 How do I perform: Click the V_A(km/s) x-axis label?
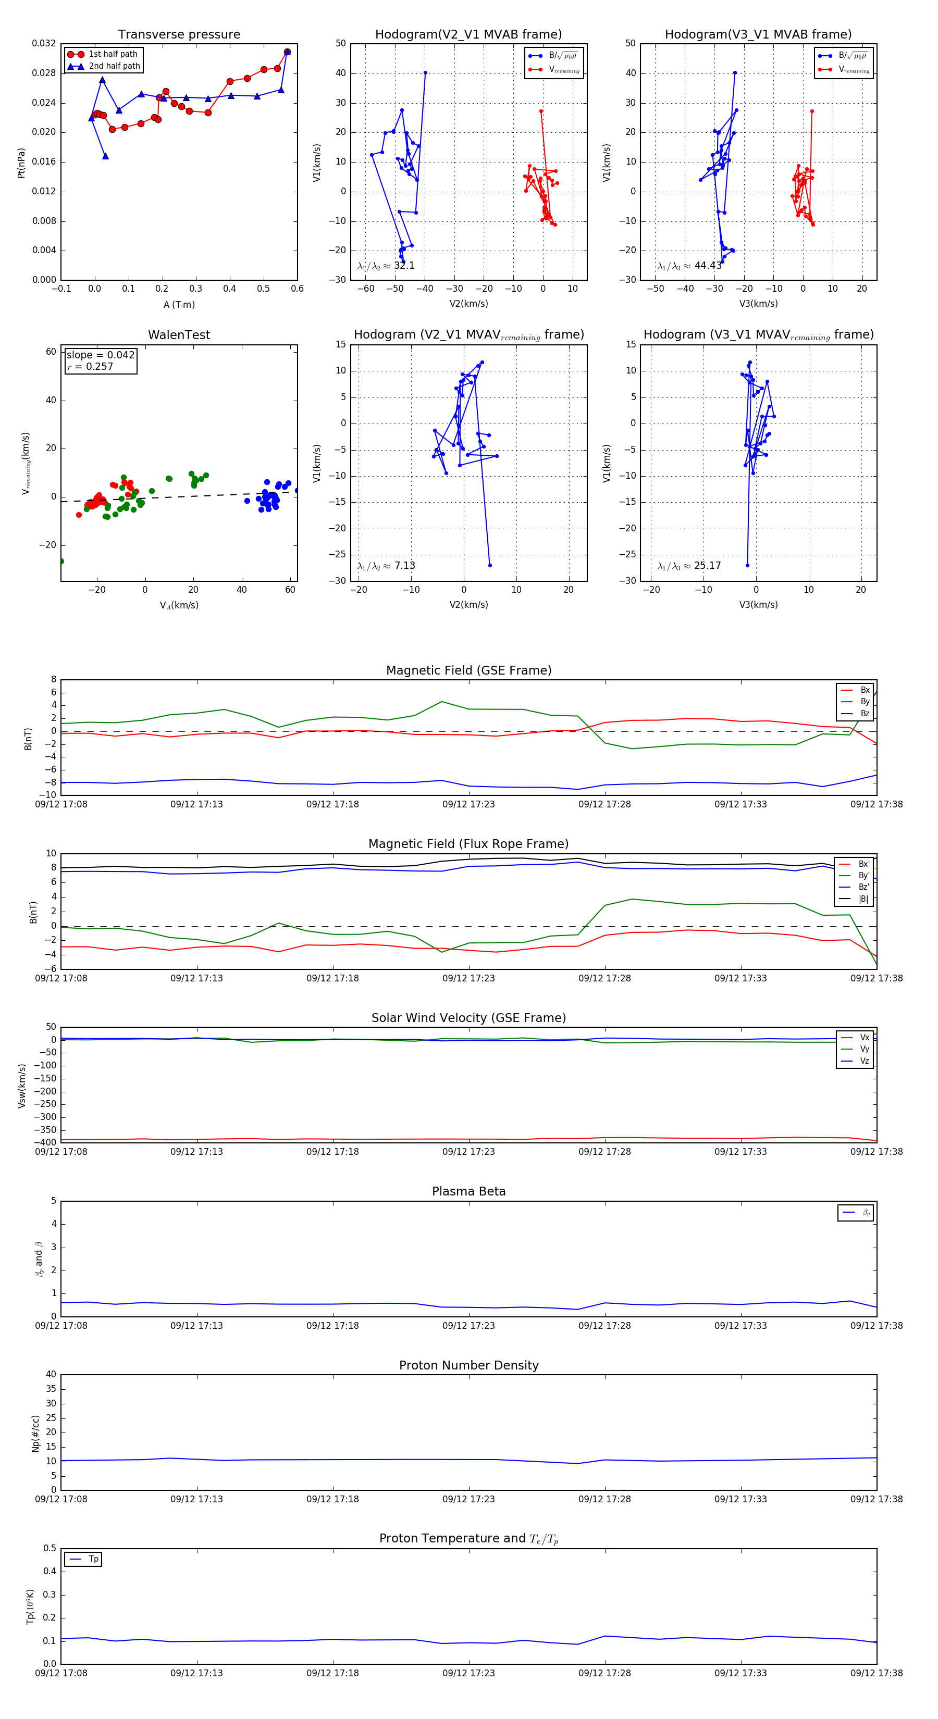[179, 605]
